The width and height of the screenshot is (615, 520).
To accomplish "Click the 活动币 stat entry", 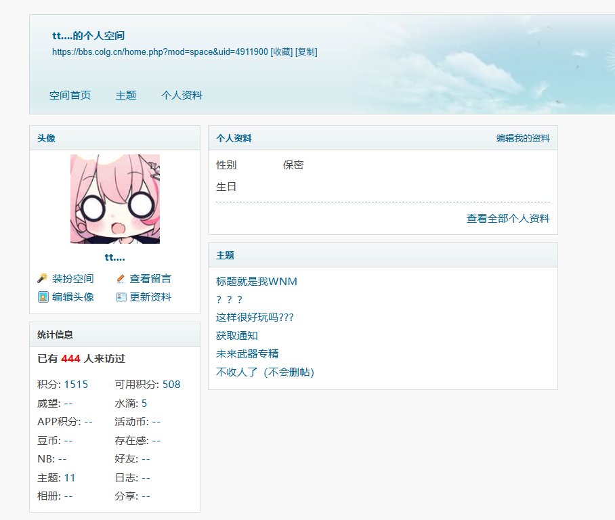I will [x=137, y=422].
